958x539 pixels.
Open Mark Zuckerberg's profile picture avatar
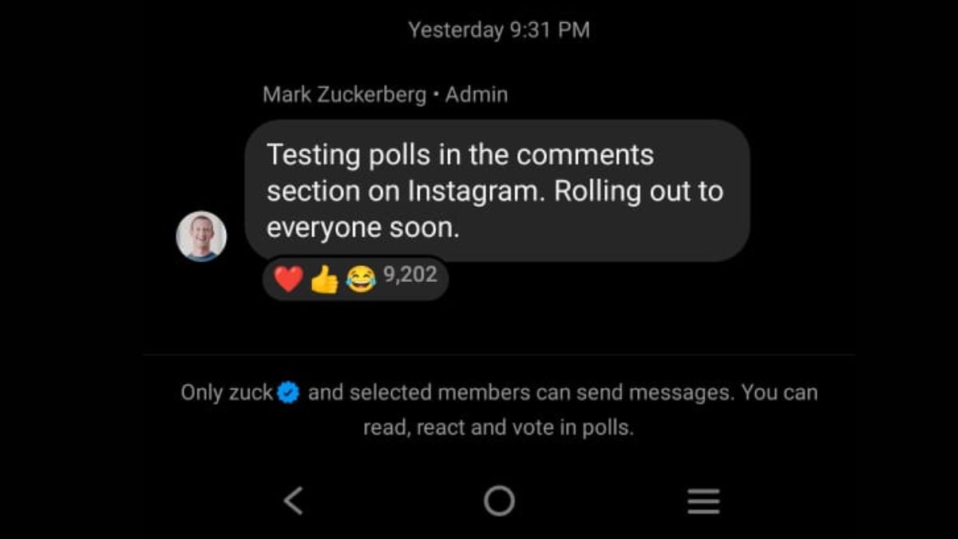pyautogui.click(x=201, y=236)
